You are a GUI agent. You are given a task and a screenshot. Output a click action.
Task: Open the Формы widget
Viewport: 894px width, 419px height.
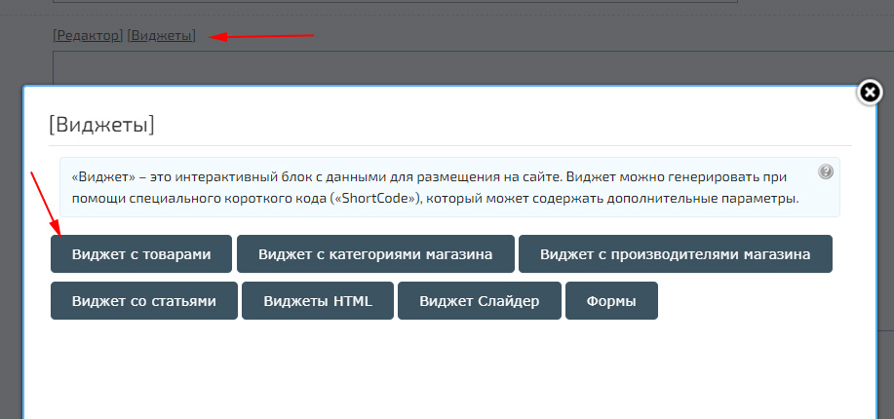tap(611, 301)
